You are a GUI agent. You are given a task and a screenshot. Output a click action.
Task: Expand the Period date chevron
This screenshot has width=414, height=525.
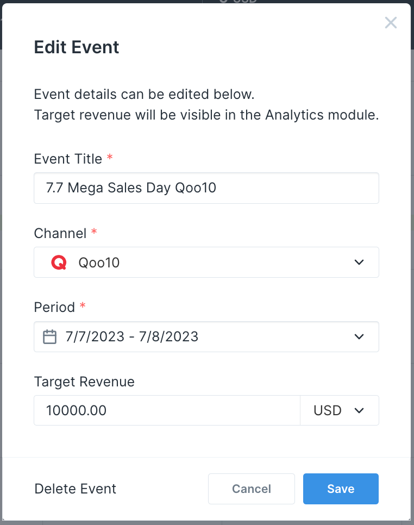[359, 337]
